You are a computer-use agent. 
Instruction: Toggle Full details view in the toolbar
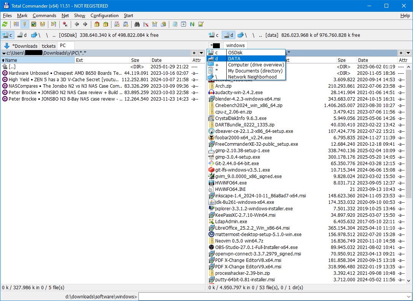tap(25, 24)
